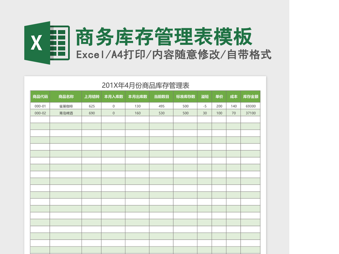Click the subtitle Excel/A4打印/内容随意修改/自带格式
Image resolution: width=339 pixels, height=254 pixels.
pos(174,55)
